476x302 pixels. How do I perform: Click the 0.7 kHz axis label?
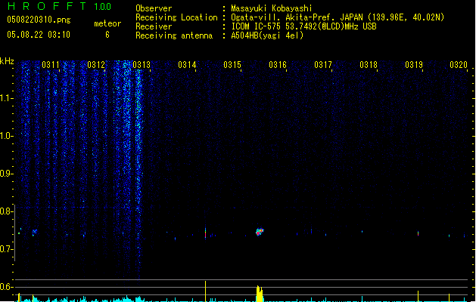tap(6, 249)
